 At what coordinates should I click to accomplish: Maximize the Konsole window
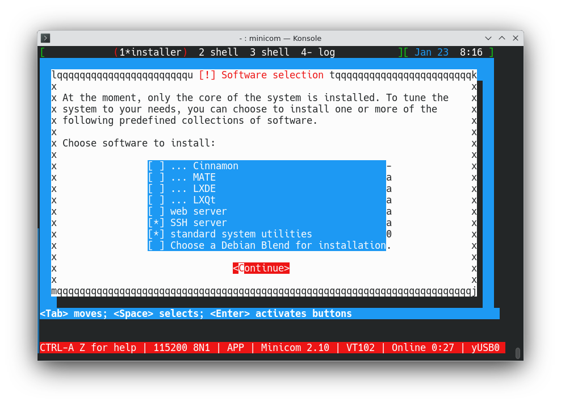point(502,38)
